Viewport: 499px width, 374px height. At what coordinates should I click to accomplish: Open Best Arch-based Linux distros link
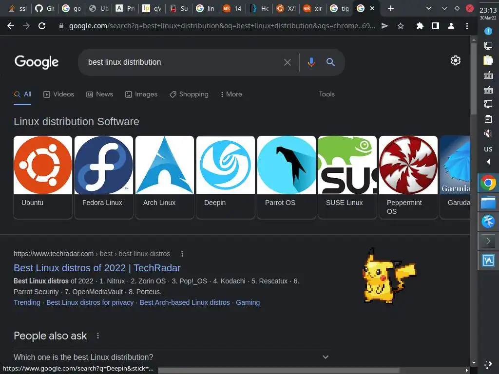pos(185,302)
